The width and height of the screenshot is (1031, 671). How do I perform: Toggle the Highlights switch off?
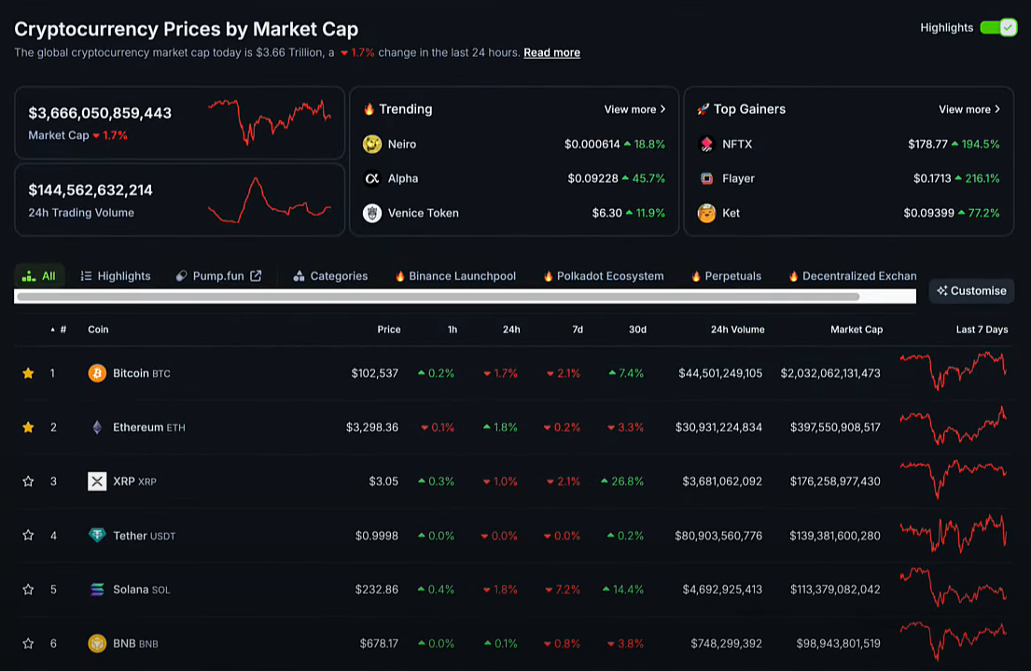[x=997, y=28]
